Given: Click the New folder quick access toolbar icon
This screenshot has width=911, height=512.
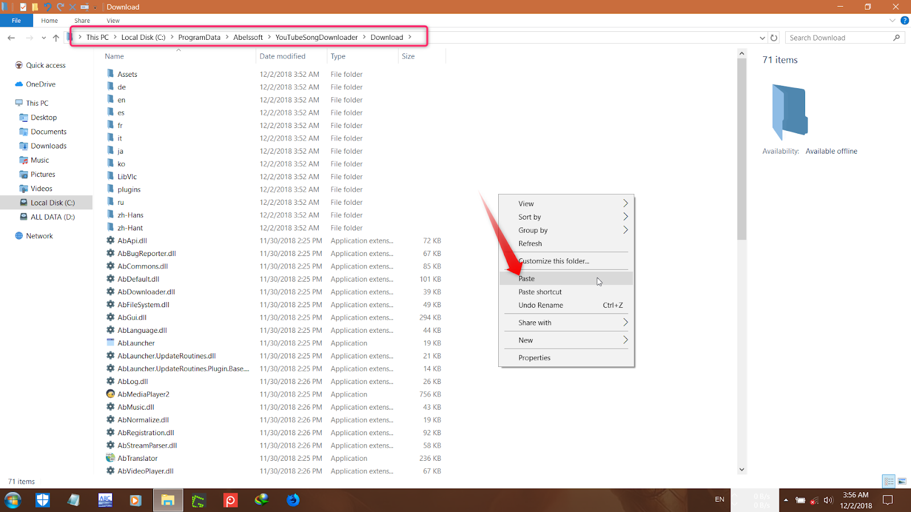Looking at the screenshot, I should coord(35,7).
